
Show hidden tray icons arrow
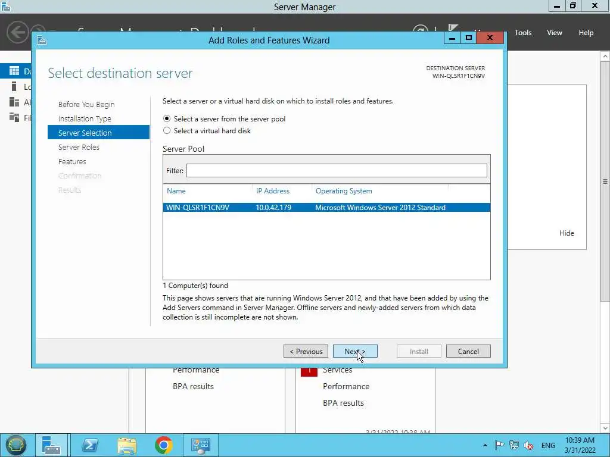(485, 445)
